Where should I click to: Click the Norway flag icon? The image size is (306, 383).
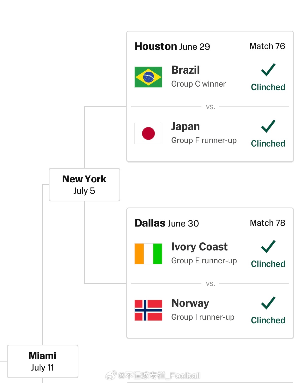148,310
